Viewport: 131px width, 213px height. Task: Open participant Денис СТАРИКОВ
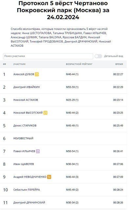click(25, 126)
